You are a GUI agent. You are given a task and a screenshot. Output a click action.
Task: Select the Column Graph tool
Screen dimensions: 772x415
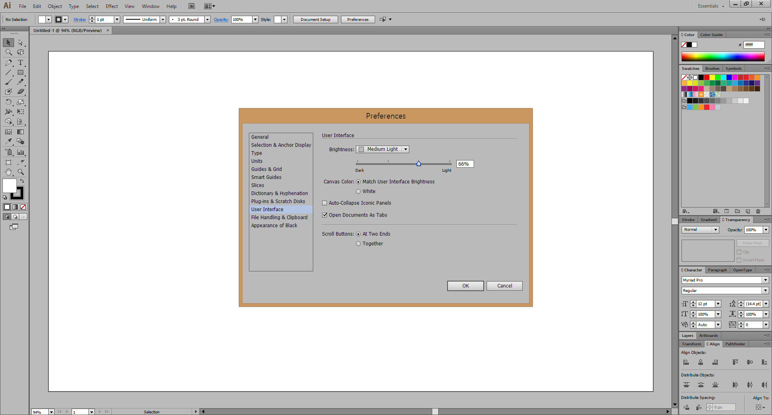tap(21, 152)
